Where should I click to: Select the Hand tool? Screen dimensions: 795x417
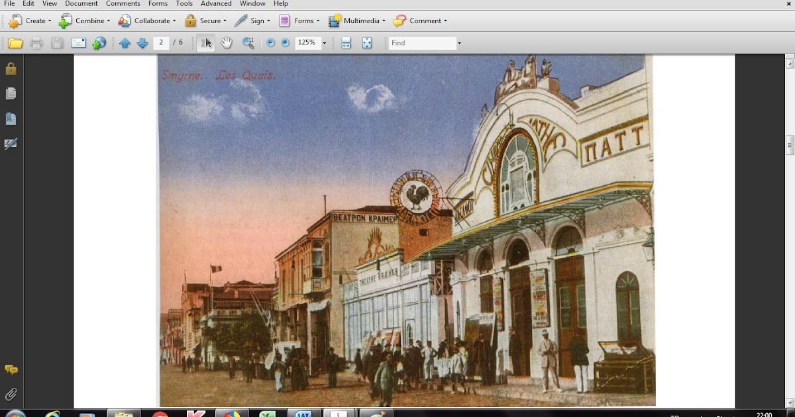click(227, 43)
